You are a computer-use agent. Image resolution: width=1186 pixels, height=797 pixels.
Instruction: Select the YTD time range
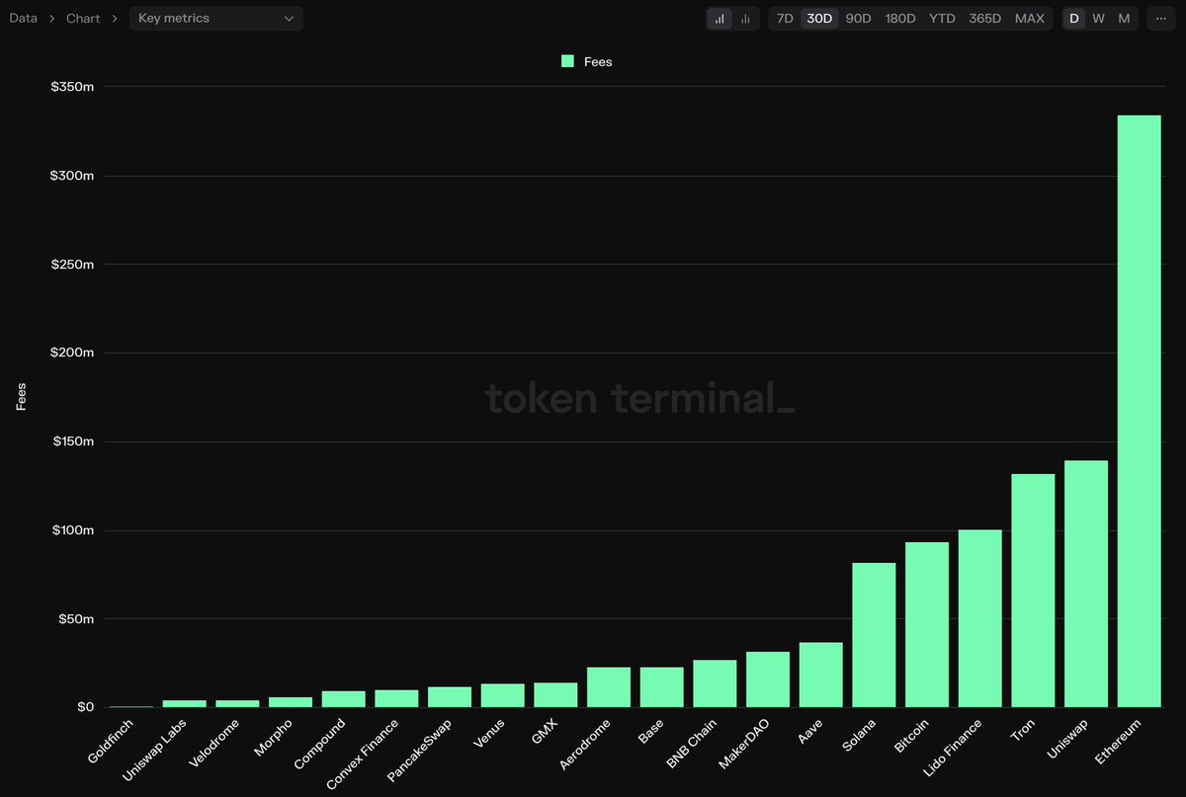[942, 18]
